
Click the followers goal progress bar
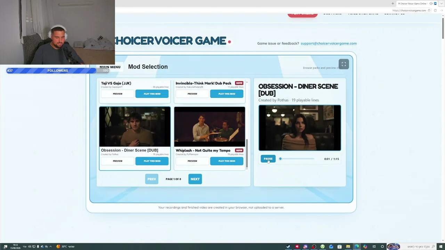58,70
